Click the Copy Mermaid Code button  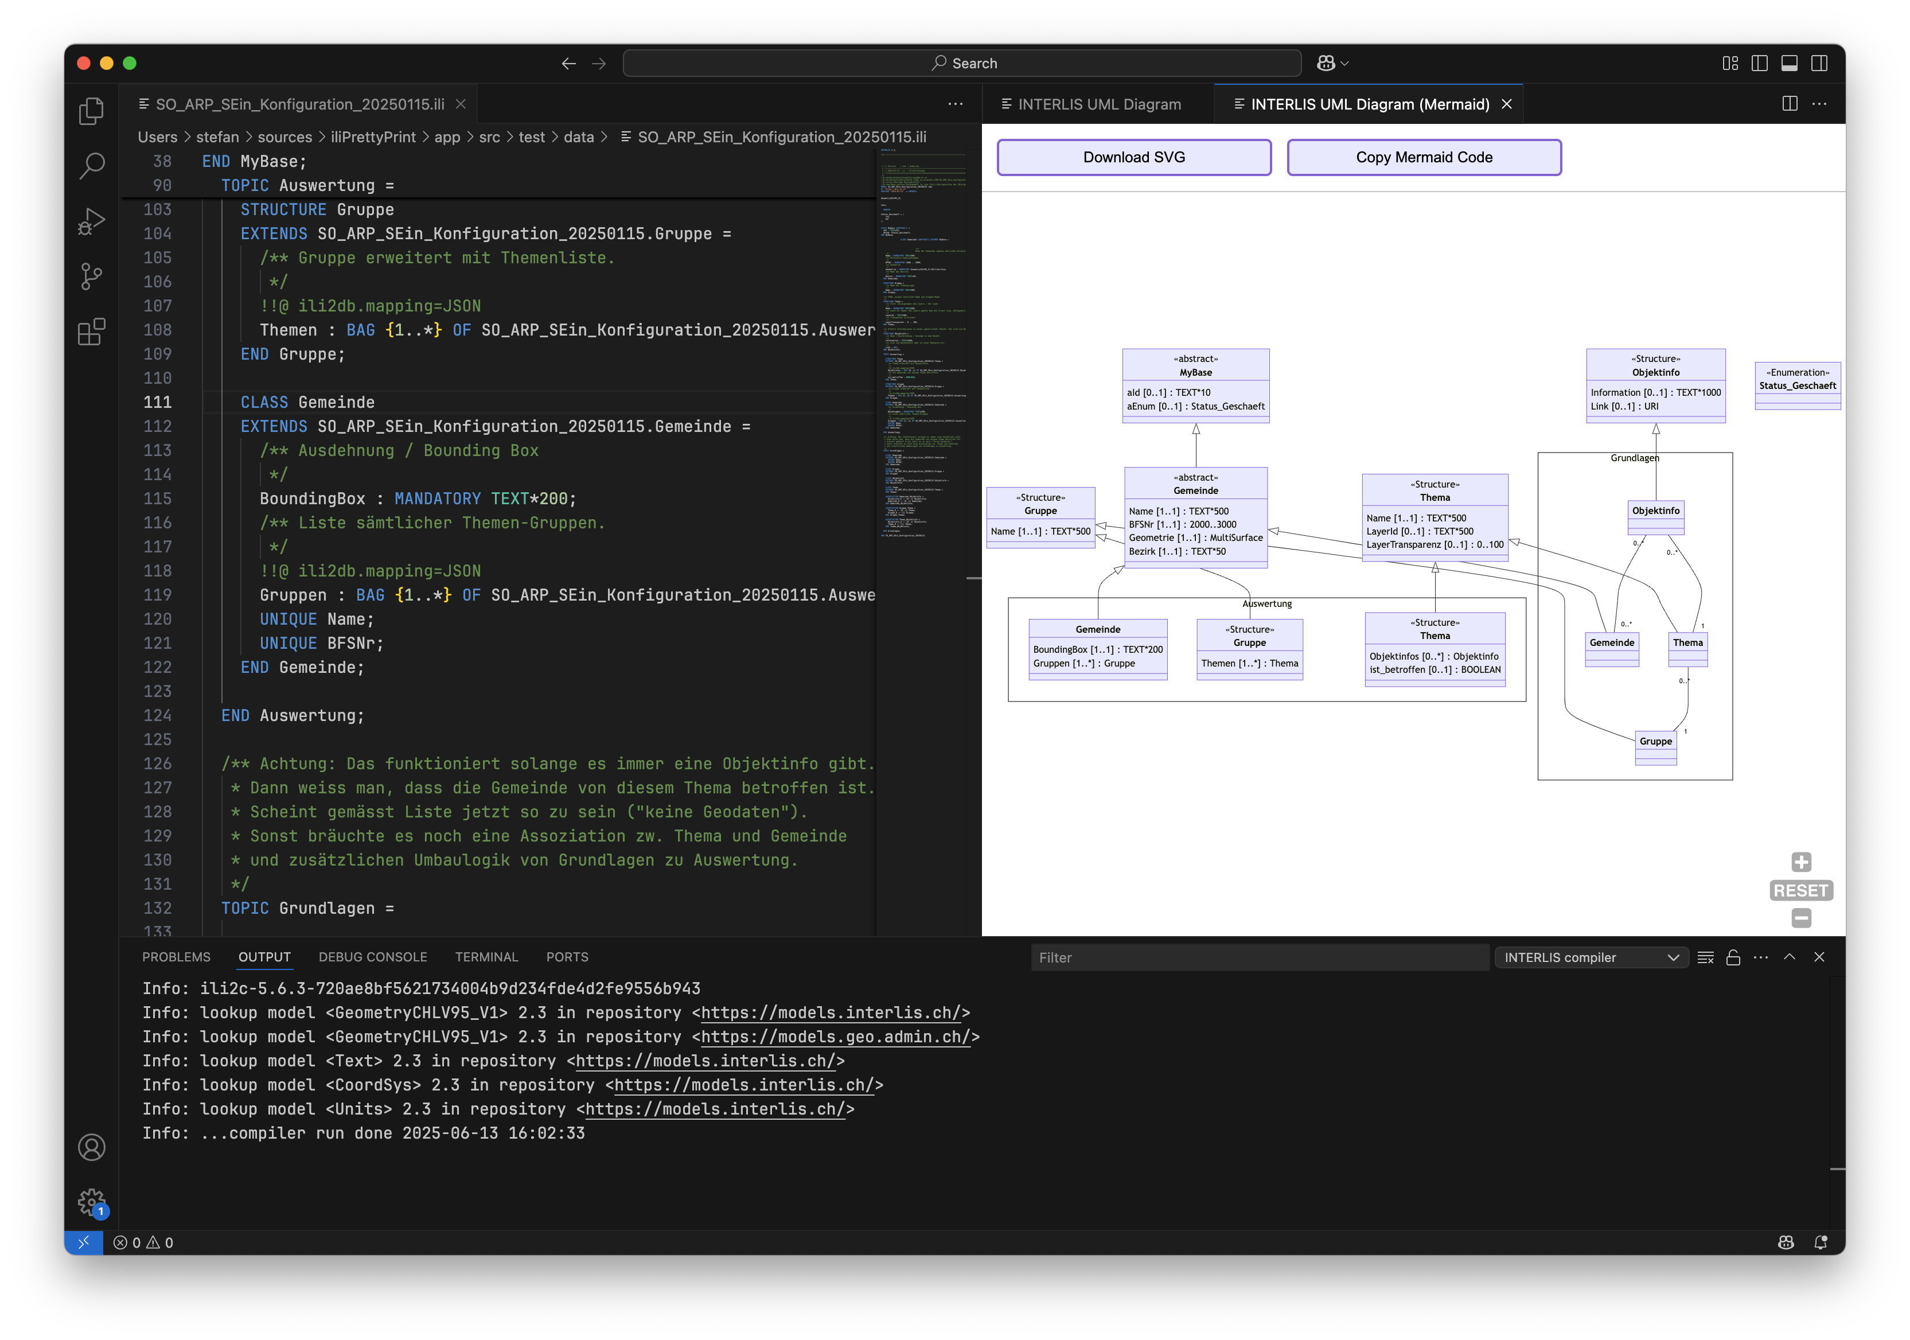click(1424, 157)
